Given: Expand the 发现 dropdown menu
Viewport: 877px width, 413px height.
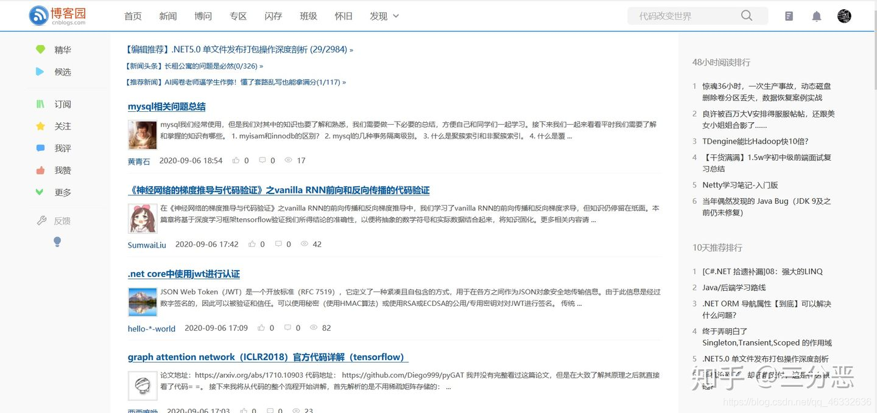Looking at the screenshot, I should [384, 16].
